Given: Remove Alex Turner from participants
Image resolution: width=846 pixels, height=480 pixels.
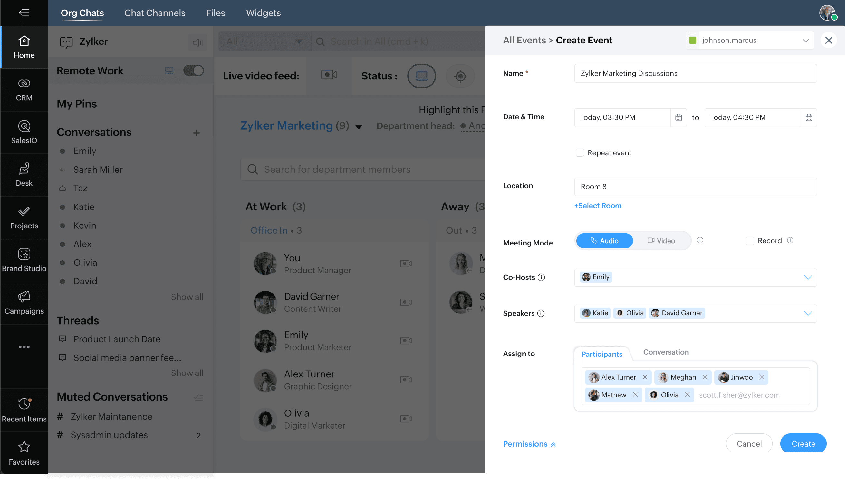Looking at the screenshot, I should [x=645, y=377].
